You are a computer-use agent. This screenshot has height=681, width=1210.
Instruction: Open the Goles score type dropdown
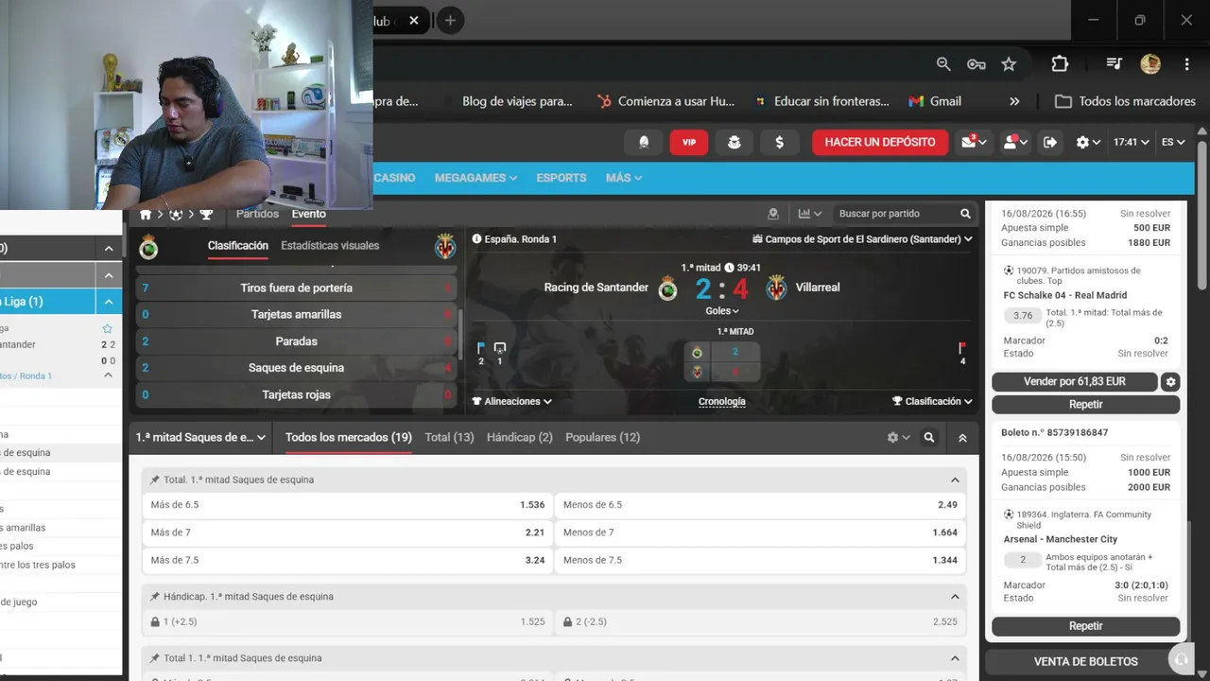[x=722, y=310]
